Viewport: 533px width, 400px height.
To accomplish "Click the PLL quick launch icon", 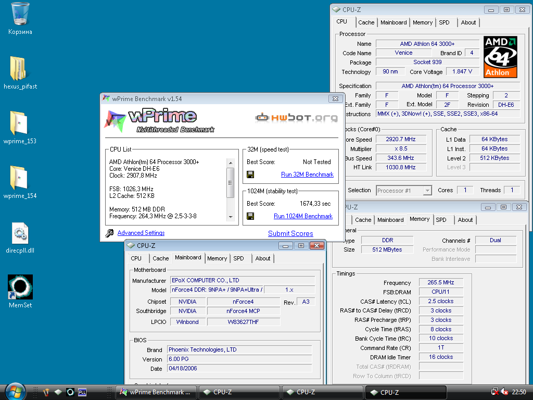I will click(82, 392).
